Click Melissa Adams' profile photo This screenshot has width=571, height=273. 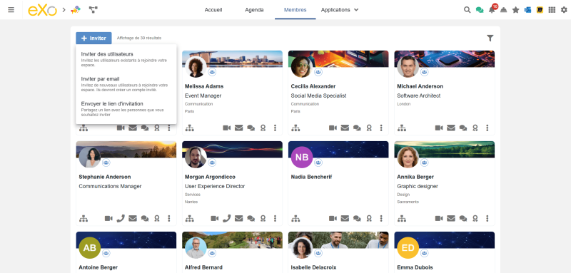(196, 67)
